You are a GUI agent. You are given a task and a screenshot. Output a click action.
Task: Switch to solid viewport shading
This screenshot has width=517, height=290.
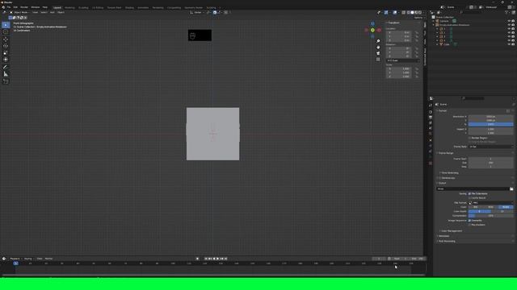412,13
